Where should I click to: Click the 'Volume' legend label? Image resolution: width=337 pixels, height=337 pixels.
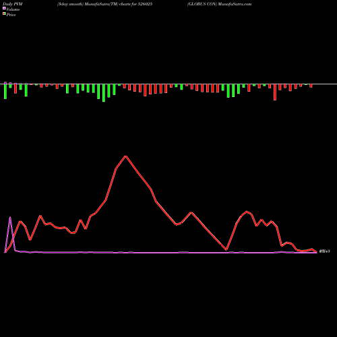click(13, 9)
